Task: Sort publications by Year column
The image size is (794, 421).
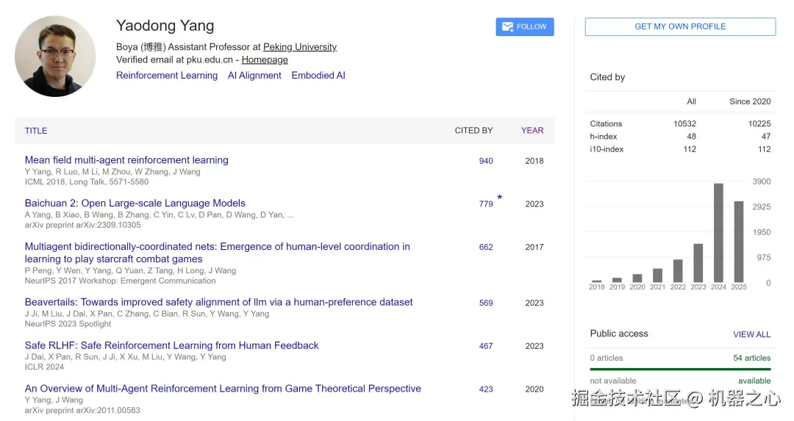Action: click(x=532, y=131)
